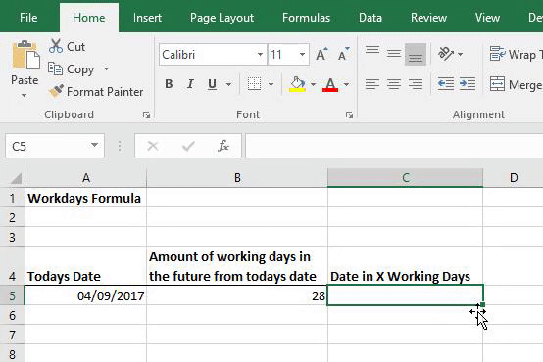Increase indent

coord(468,84)
